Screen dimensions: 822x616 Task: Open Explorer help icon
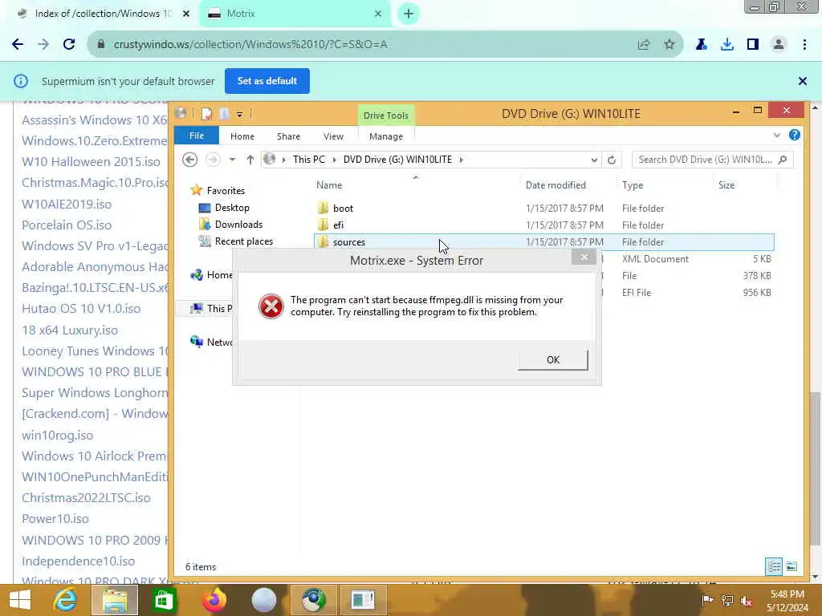794,135
